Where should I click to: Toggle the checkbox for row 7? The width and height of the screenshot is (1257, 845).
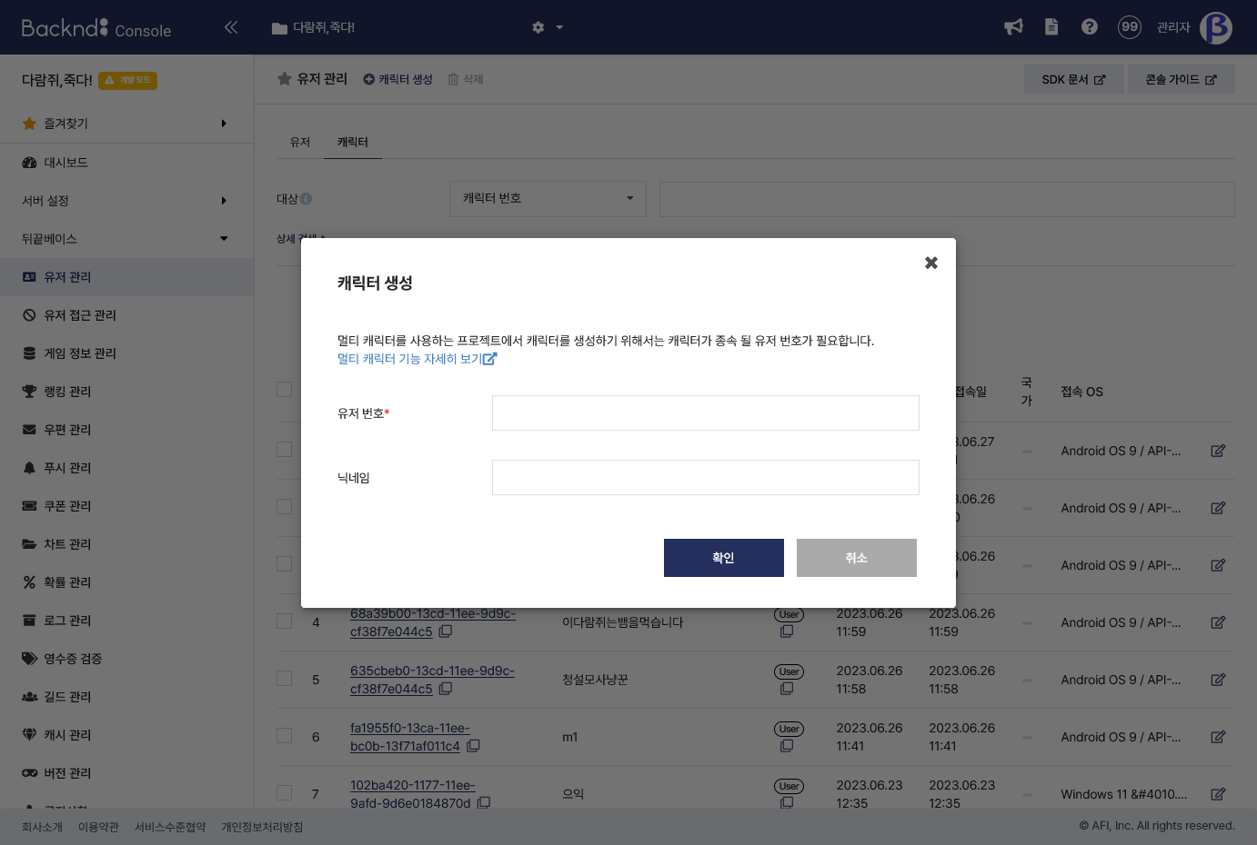(x=285, y=793)
